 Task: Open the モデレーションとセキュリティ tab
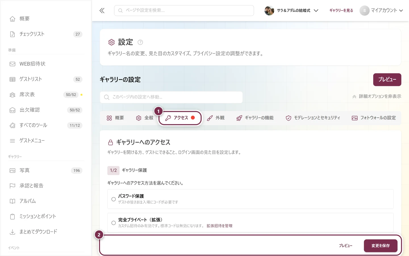(313, 118)
